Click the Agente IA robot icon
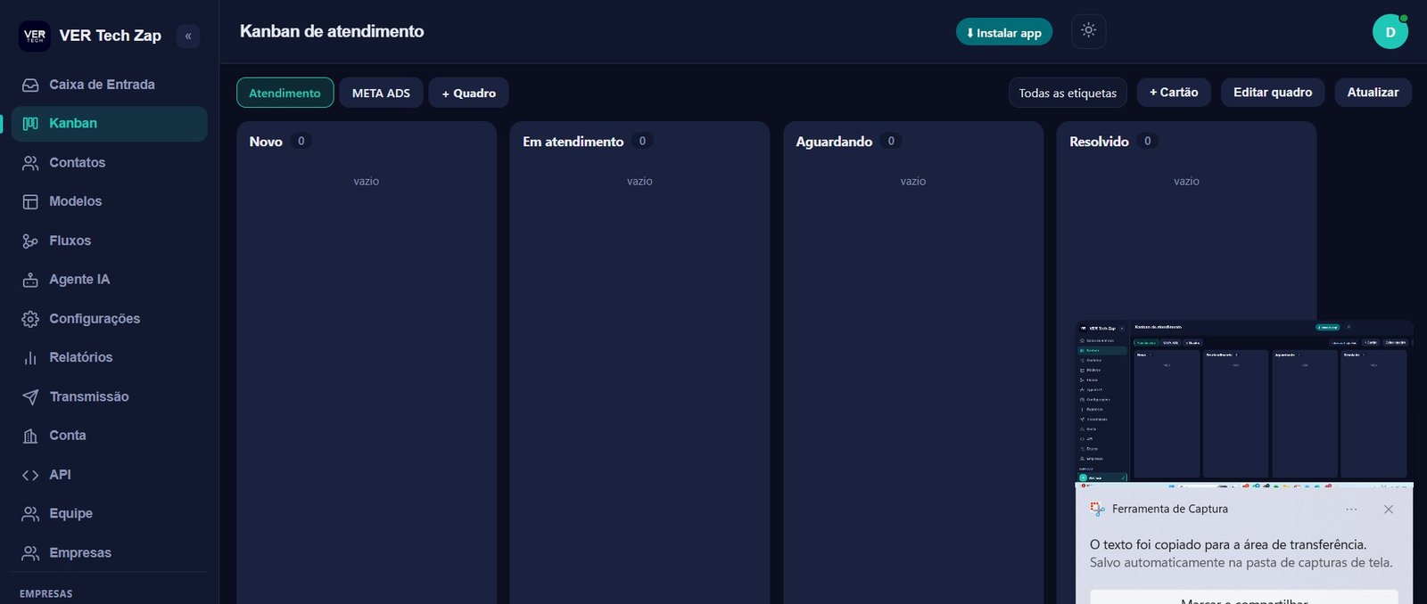 30,280
